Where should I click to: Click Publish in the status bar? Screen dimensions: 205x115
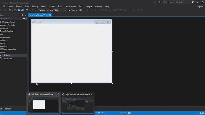pos(201,113)
